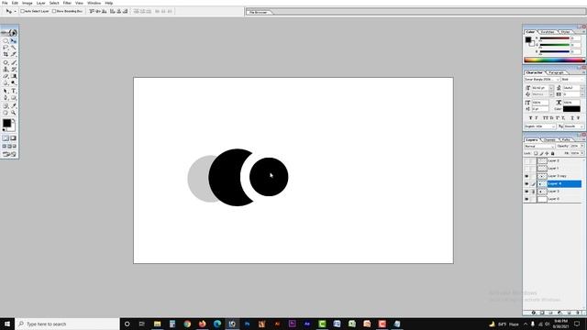
Task: Switch to the Swatches tab
Action: point(548,32)
